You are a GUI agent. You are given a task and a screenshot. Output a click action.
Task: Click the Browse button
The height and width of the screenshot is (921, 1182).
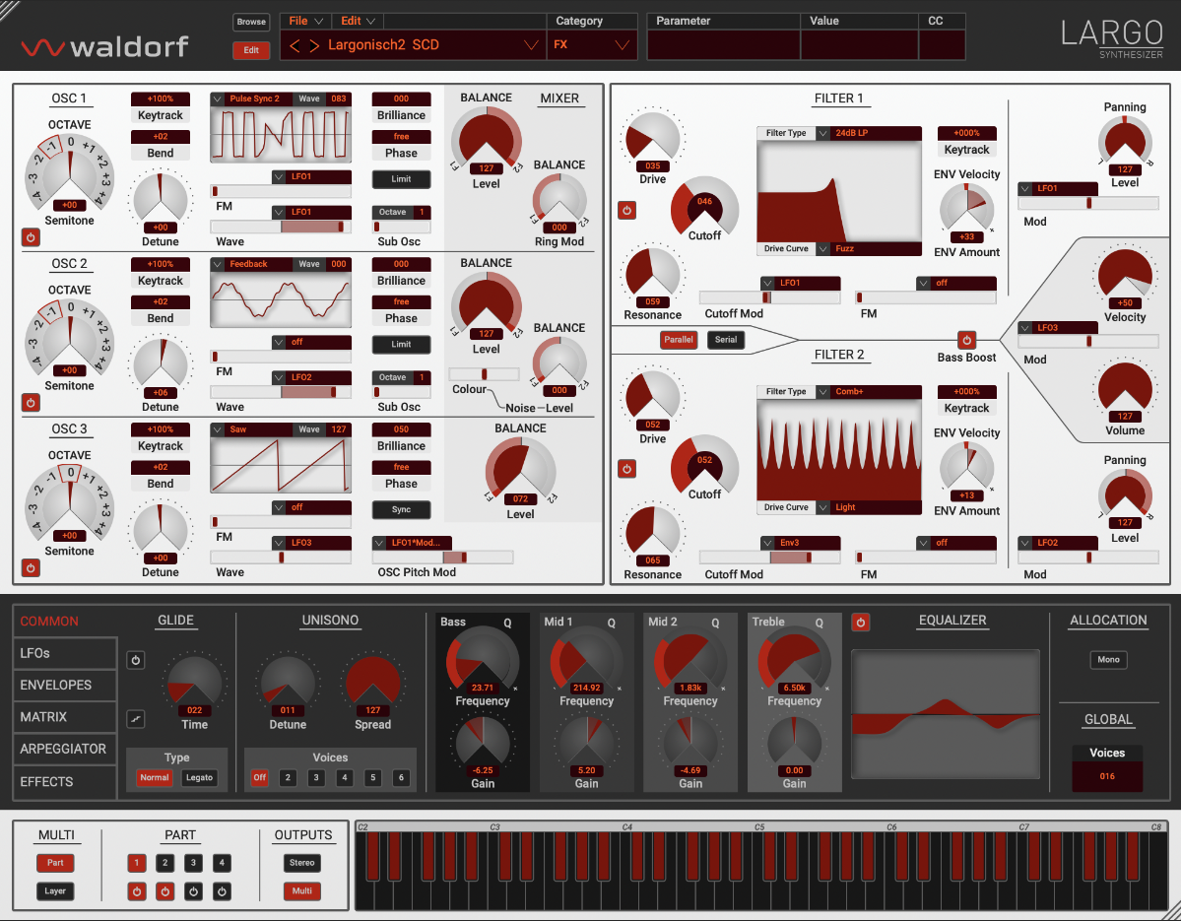[250, 22]
